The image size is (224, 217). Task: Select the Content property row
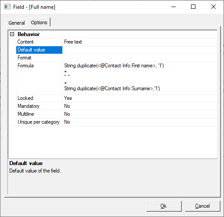click(x=116, y=42)
